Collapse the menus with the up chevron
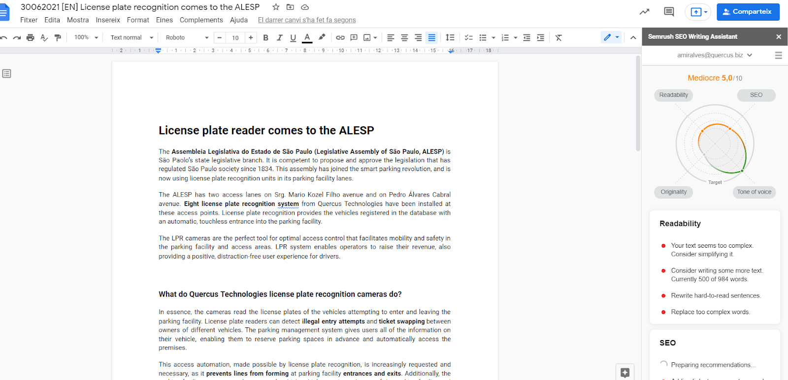The height and width of the screenshot is (380, 788). click(x=633, y=37)
